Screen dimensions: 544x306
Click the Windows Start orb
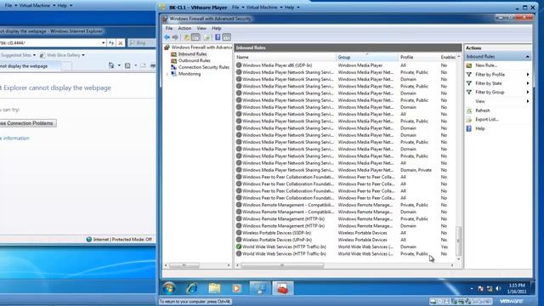pos(169,288)
